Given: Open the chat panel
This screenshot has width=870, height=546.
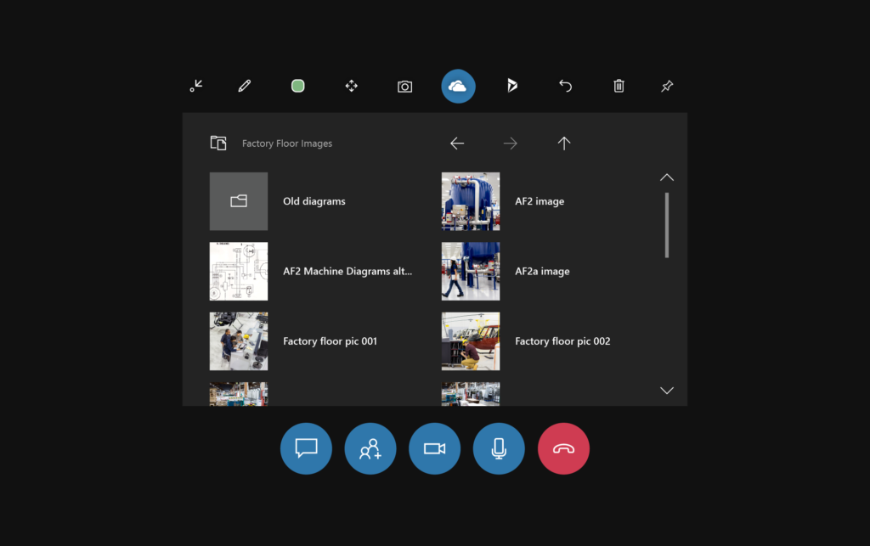Looking at the screenshot, I should pos(306,448).
